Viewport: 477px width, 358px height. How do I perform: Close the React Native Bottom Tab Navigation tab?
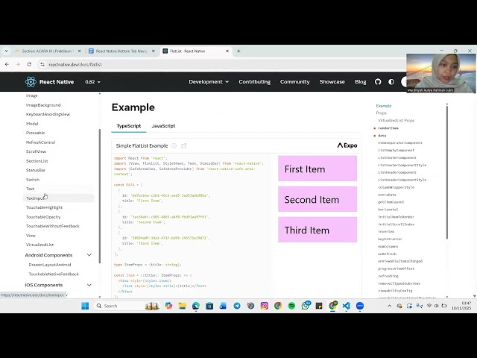154,51
